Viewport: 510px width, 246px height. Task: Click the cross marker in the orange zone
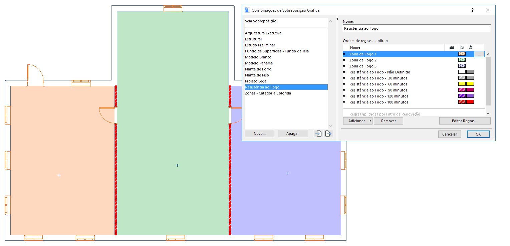[x=59, y=175]
